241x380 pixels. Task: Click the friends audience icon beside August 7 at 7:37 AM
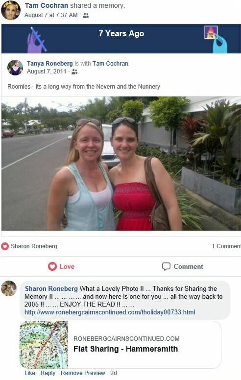86,16
